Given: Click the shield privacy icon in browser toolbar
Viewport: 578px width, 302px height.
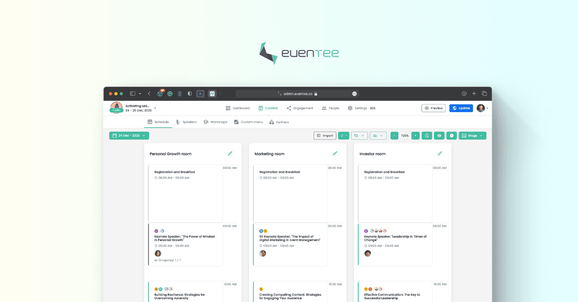Looking at the screenshot, I should pos(190,94).
